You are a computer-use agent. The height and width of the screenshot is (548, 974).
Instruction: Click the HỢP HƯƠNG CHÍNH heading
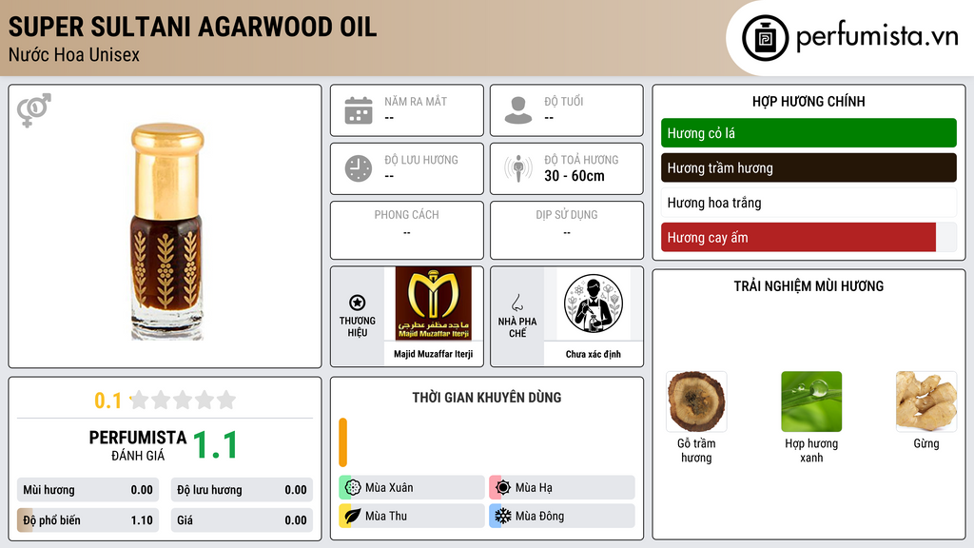point(808,101)
